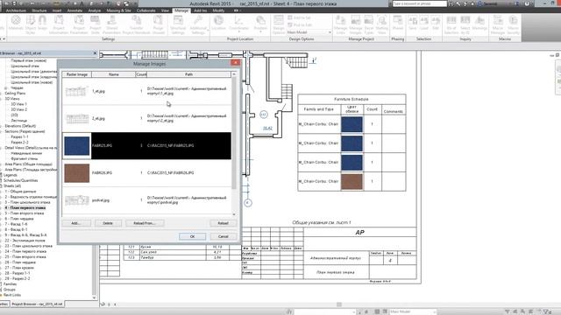Click Add... button in Manage Images dialog
Image resolution: width=561 pixels, height=315 pixels.
click(75, 223)
